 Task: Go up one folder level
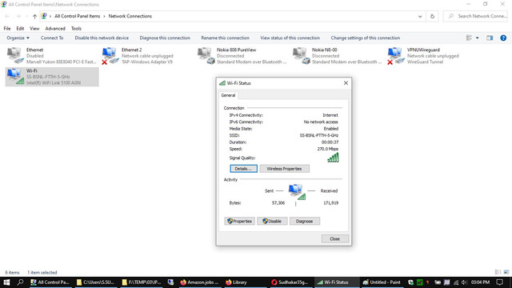click(34, 16)
